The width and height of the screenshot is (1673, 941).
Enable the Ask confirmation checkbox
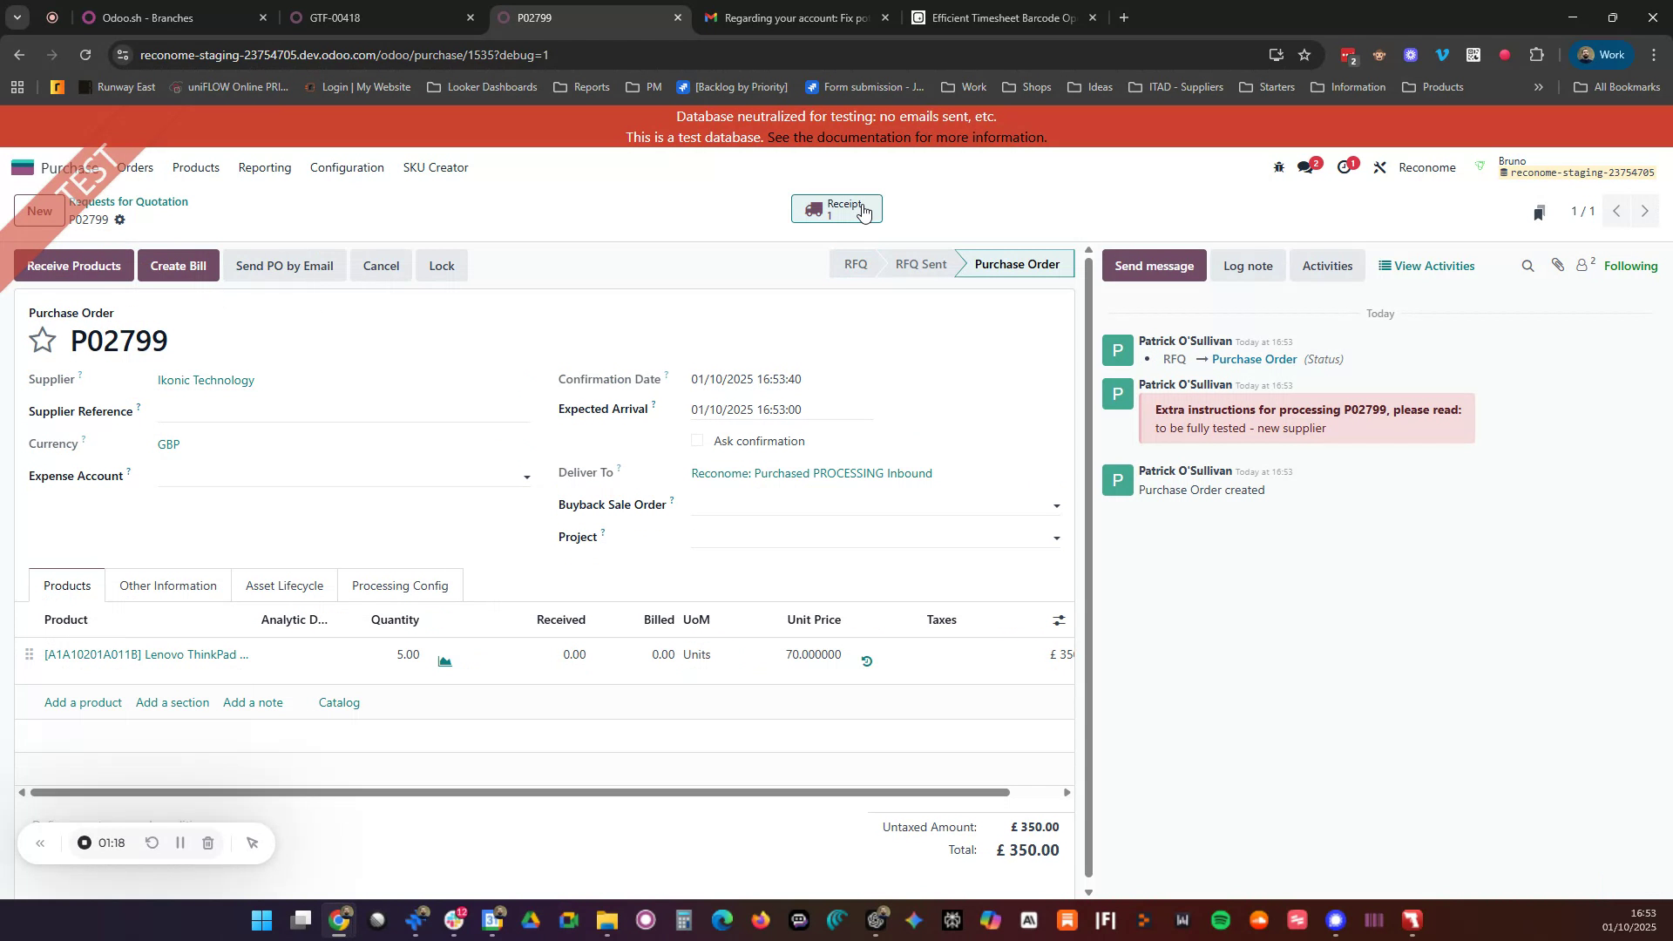697,441
